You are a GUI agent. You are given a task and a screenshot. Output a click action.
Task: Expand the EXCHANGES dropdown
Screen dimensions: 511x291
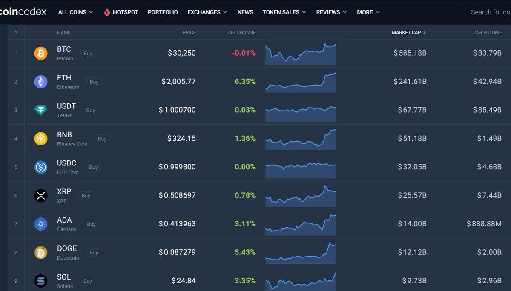click(x=207, y=12)
